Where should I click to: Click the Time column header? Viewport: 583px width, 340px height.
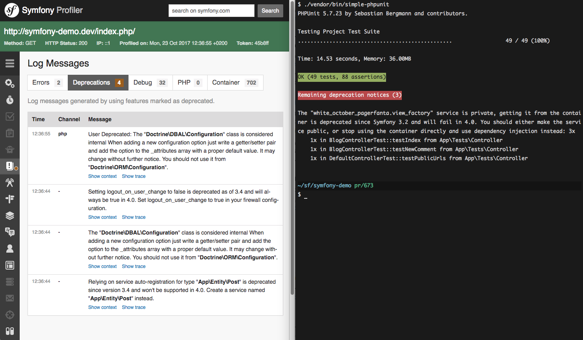38,119
